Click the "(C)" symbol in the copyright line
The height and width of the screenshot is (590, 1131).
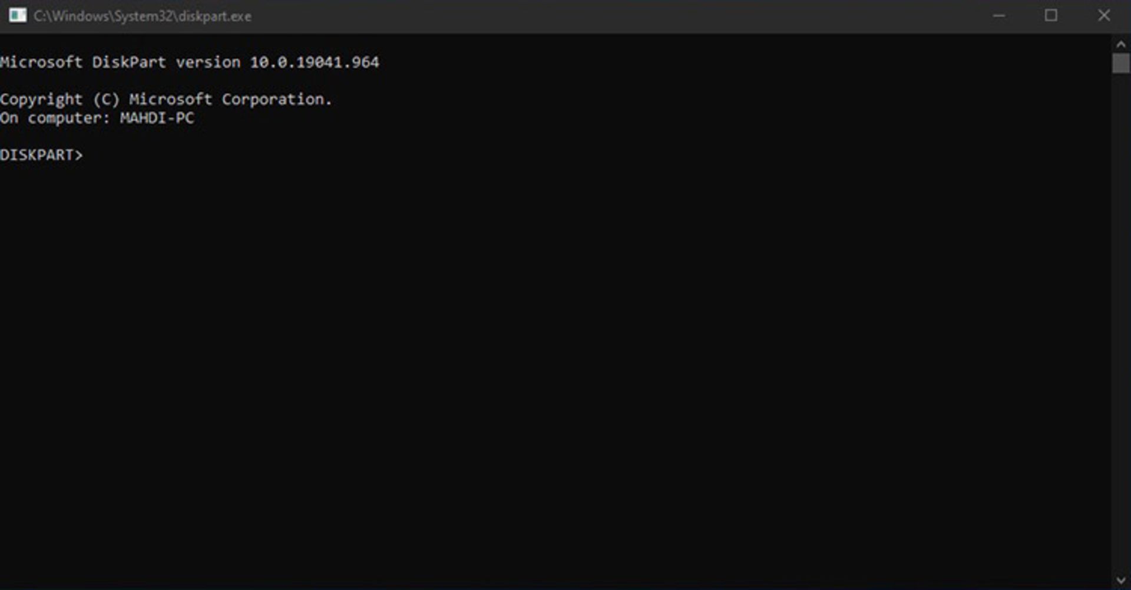pos(106,99)
